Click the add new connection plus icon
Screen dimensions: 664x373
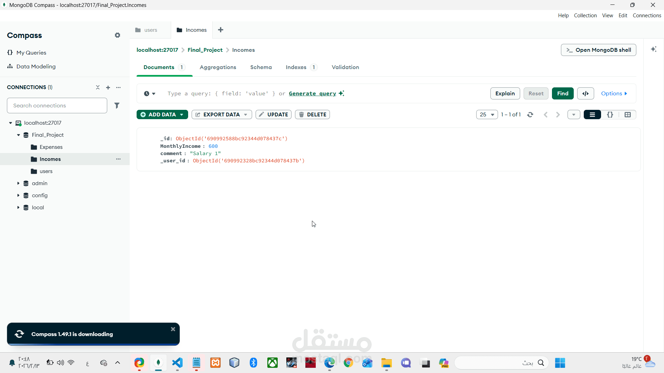(108, 87)
